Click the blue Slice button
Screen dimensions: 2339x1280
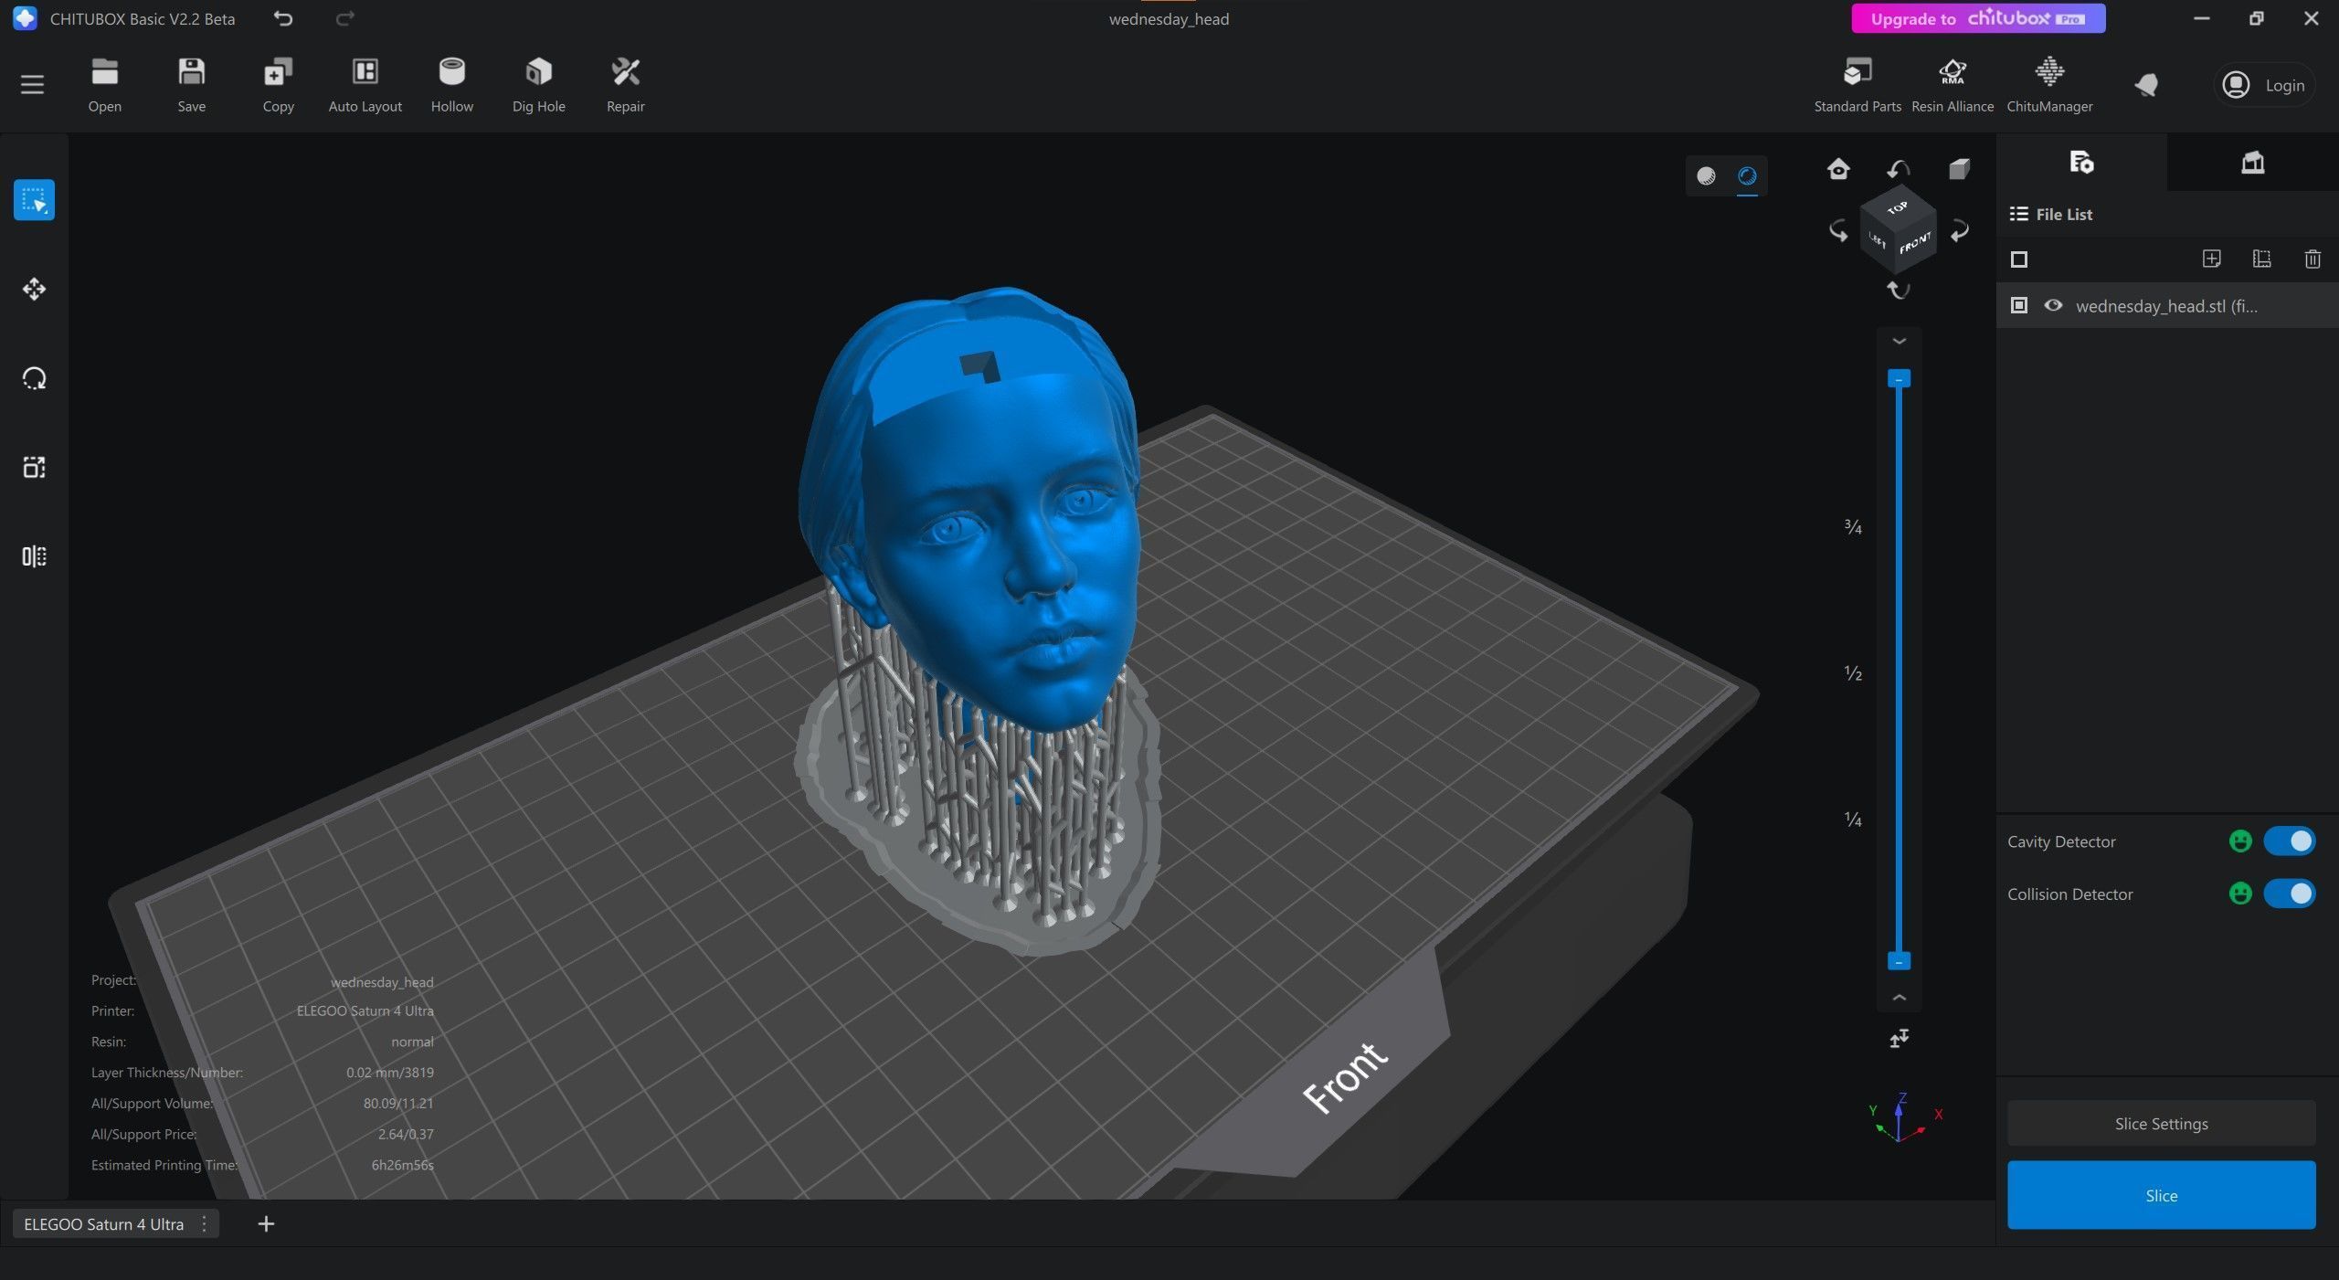click(2161, 1195)
